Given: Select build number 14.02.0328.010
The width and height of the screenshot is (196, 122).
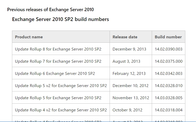Looking at the screenshot, I should [168, 85].
